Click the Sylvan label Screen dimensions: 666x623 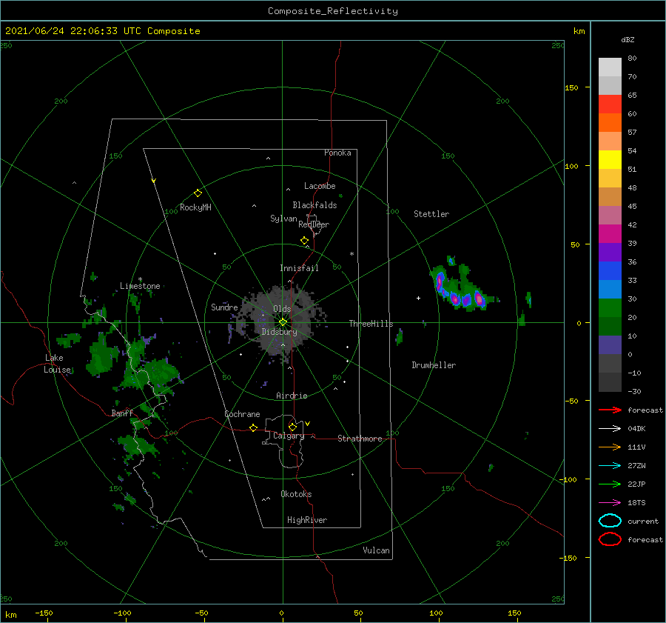283,219
